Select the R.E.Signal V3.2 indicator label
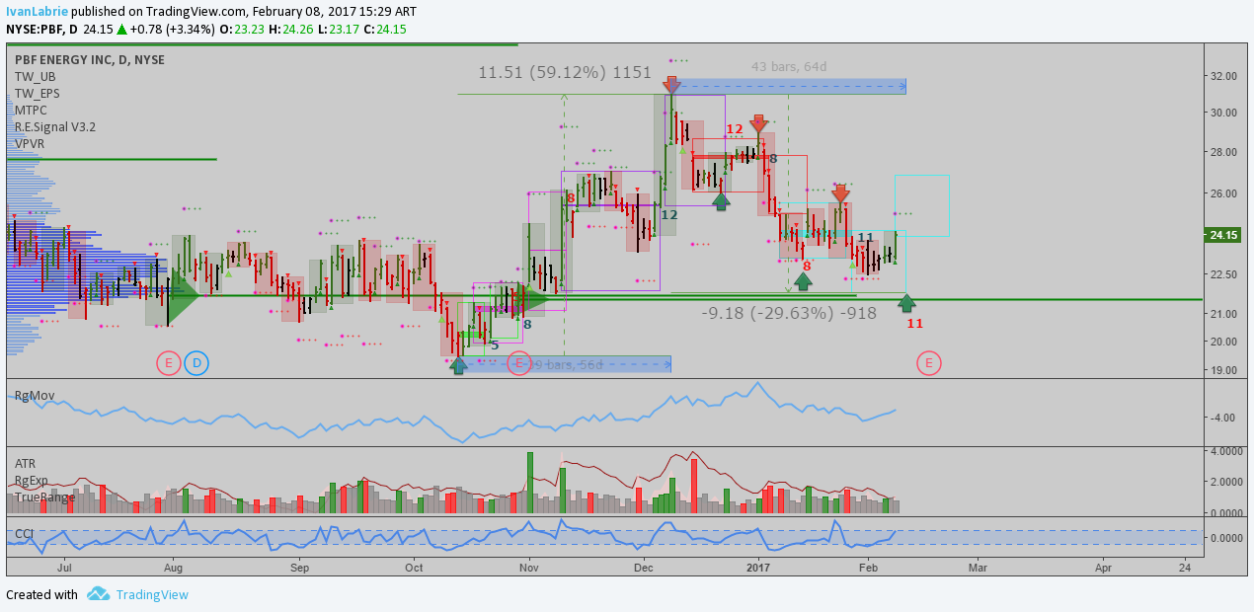This screenshot has height=612, width=1254. pyautogui.click(x=55, y=127)
